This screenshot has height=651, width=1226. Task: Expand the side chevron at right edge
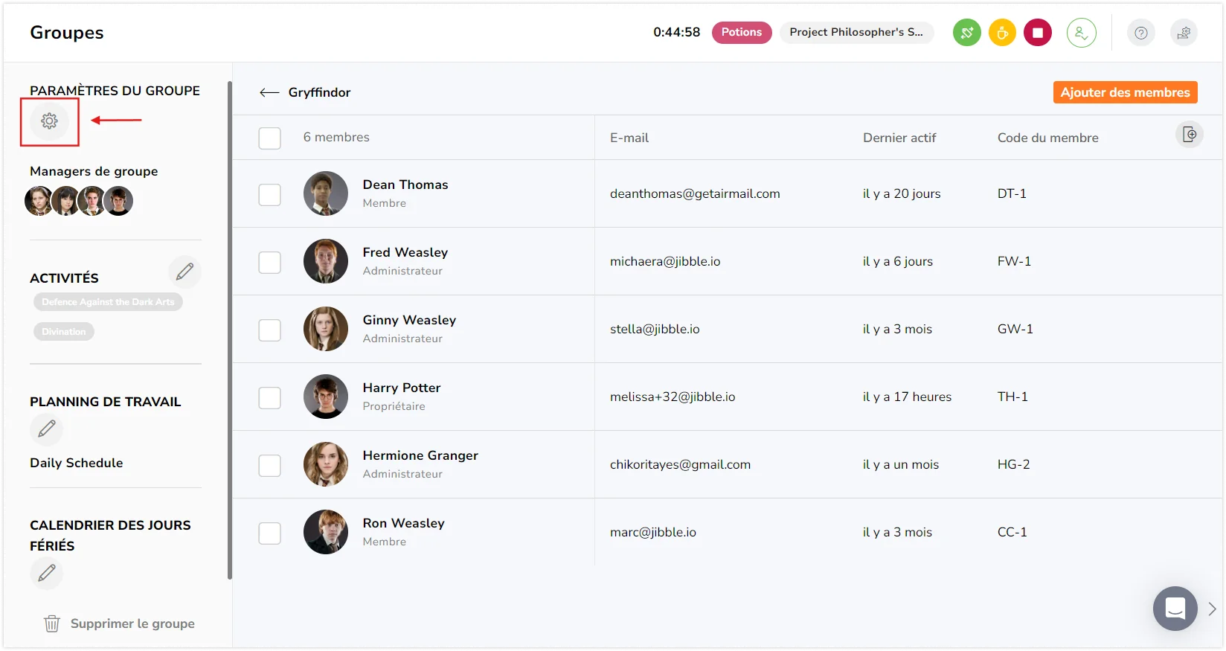click(x=1212, y=609)
